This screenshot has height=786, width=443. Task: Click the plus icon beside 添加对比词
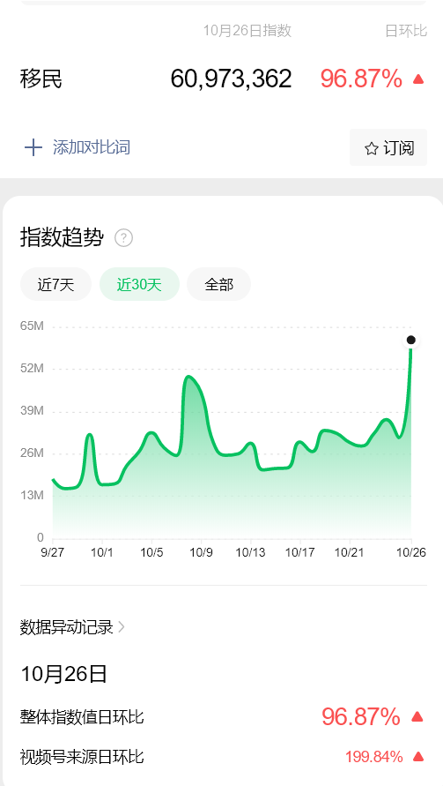33,147
